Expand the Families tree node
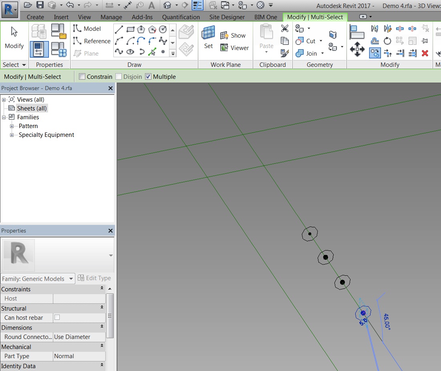Viewport: 441px width, 371px height. [4, 117]
